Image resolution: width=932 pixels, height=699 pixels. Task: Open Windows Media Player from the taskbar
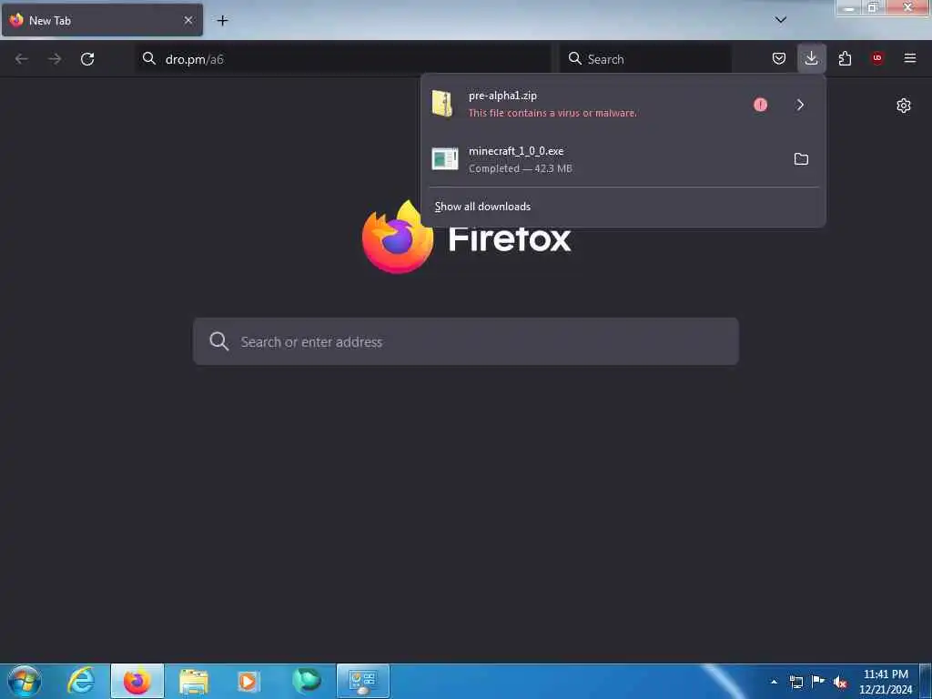coord(248,681)
